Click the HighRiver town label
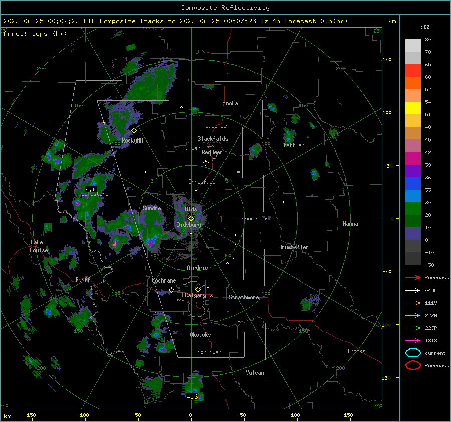451x422 pixels. 208,352
